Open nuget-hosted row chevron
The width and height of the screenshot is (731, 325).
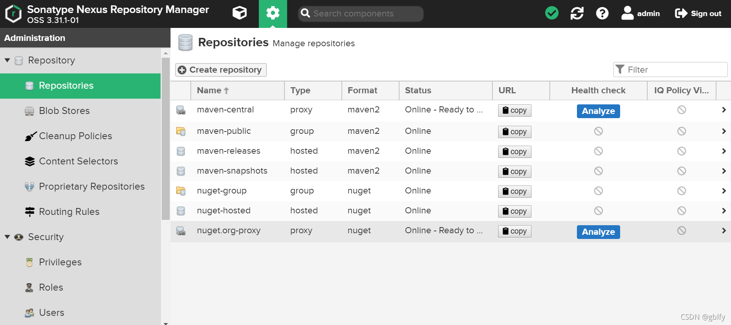pos(724,211)
